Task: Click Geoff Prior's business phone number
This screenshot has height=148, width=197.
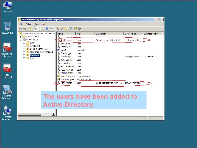Action: 151,57
